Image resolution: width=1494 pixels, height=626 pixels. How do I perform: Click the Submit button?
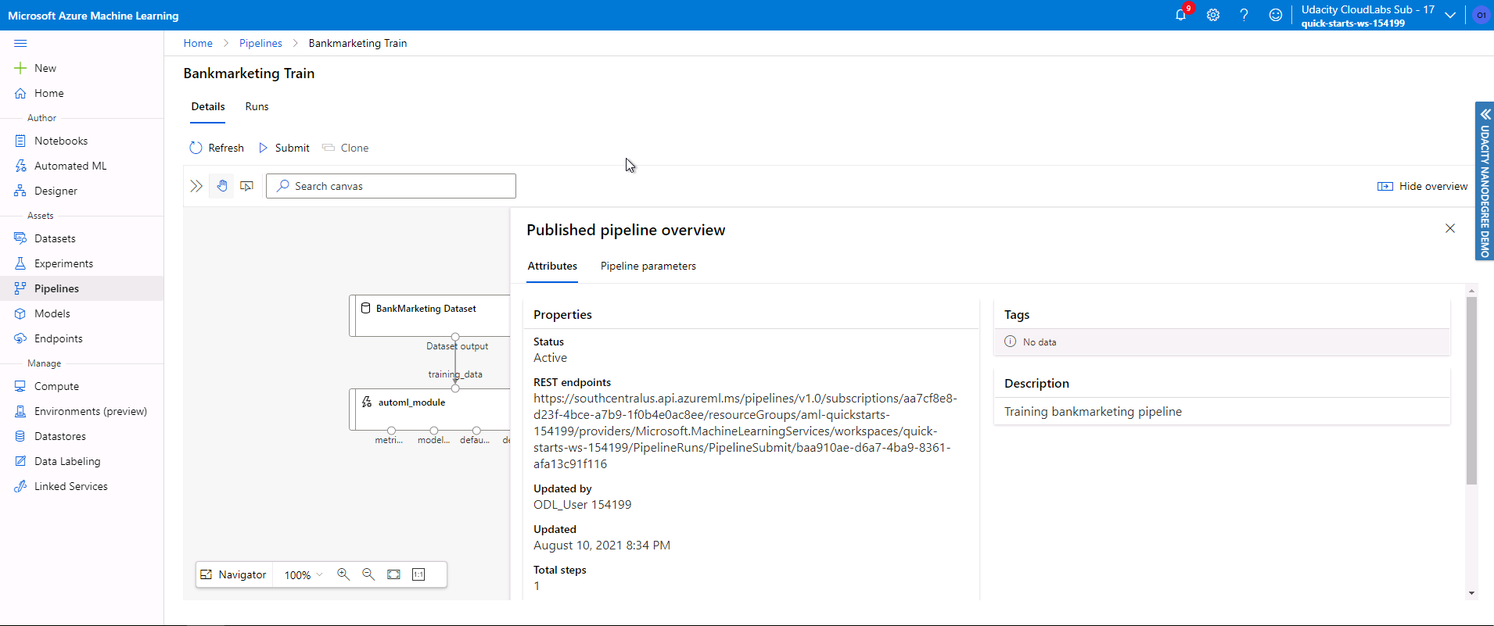(x=284, y=148)
